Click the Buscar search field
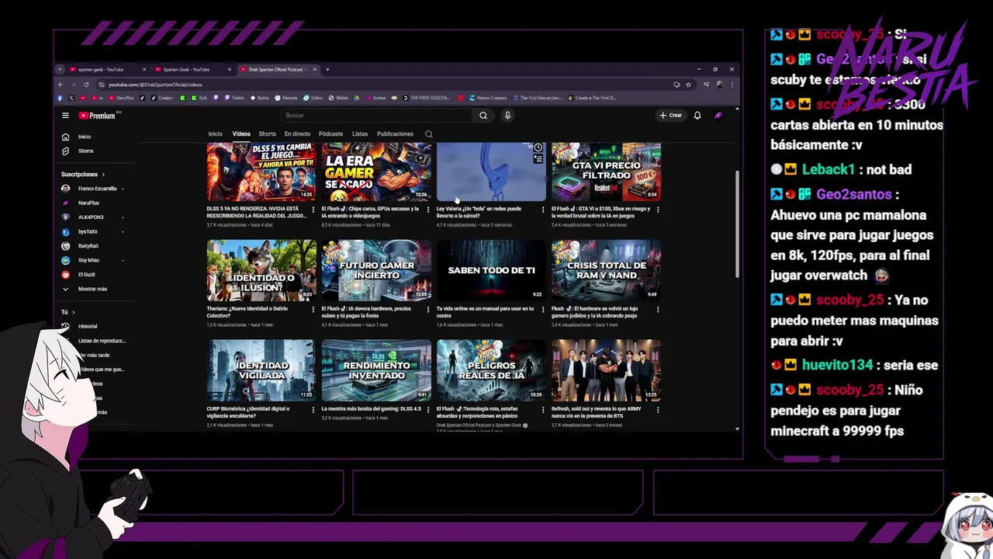 click(x=377, y=116)
